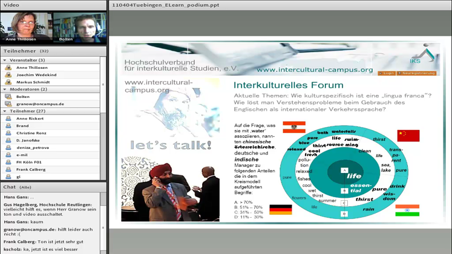
Task: Select participant Anne Rickert
Action: 50,119
